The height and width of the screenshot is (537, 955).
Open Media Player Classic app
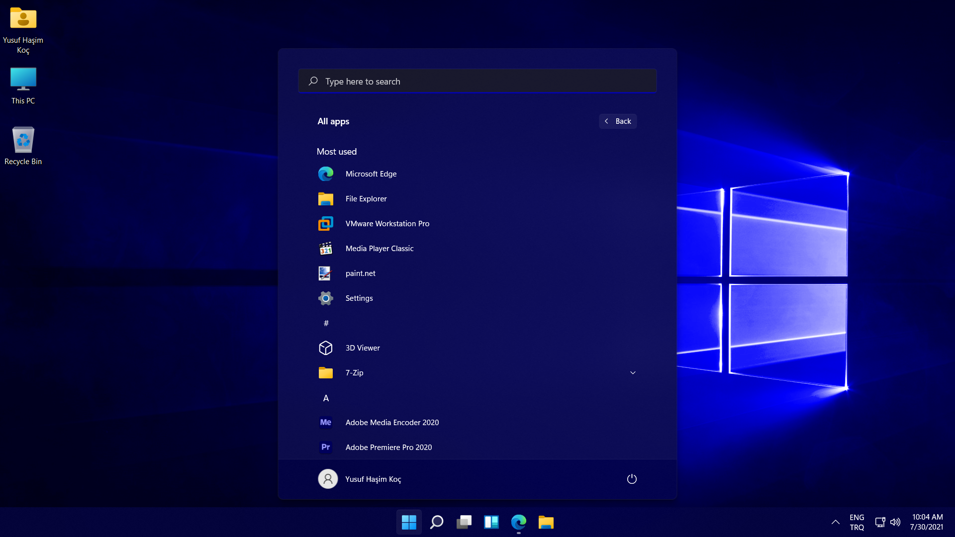379,249
